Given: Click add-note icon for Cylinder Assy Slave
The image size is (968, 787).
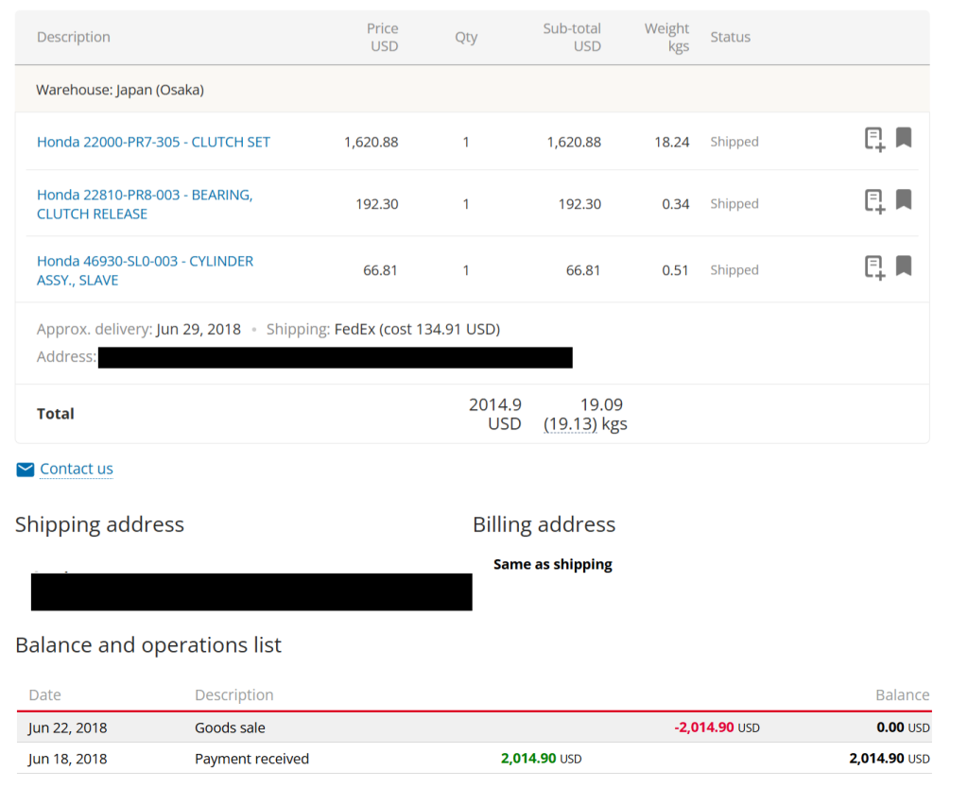Looking at the screenshot, I should [x=874, y=267].
